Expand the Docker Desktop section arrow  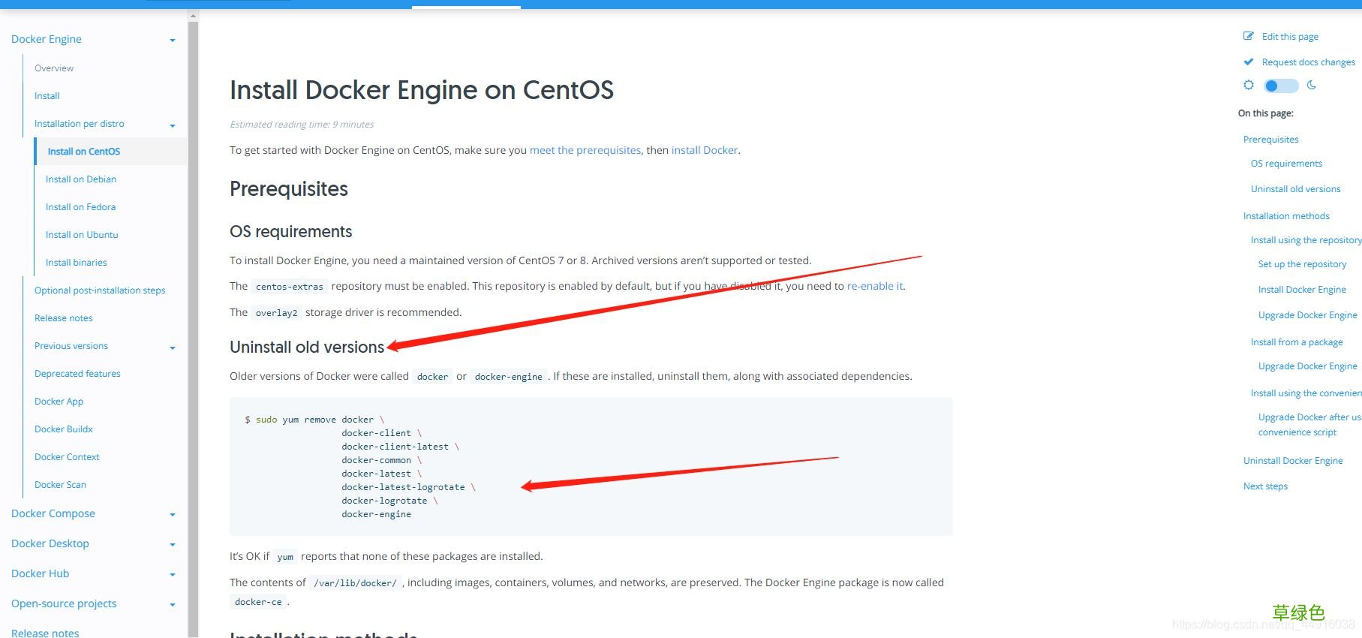pos(173,544)
